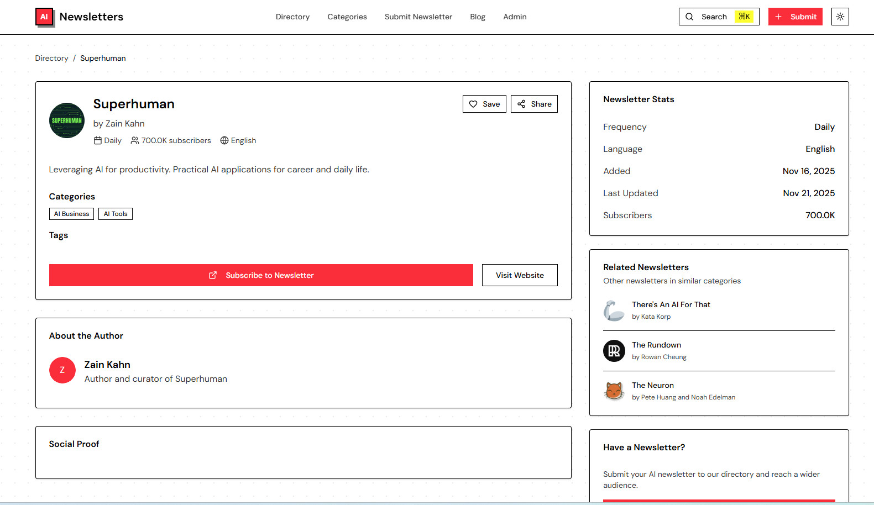Select the AI Tools category tag
The width and height of the screenshot is (874, 505).
tap(116, 214)
